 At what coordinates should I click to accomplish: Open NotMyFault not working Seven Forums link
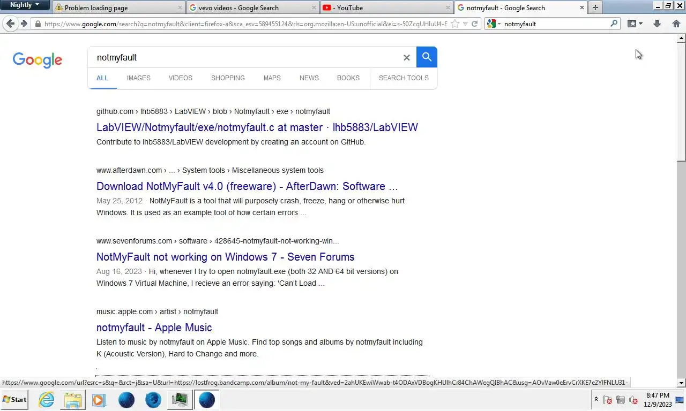pos(226,257)
